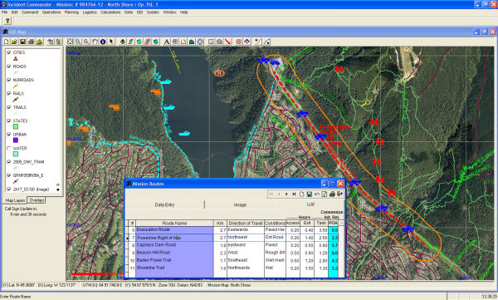Print the GIS map
Screen dimensions: 498x300
[x=31, y=42]
